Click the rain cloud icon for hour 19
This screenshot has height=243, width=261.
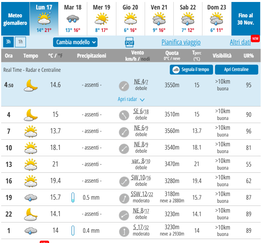click(x=30, y=198)
